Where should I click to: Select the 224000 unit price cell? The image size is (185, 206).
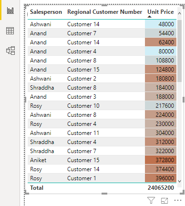(161, 115)
